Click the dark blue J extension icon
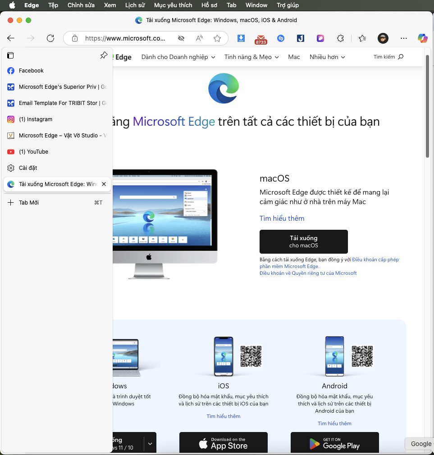Screen dimensions: 434x455 point(301,38)
